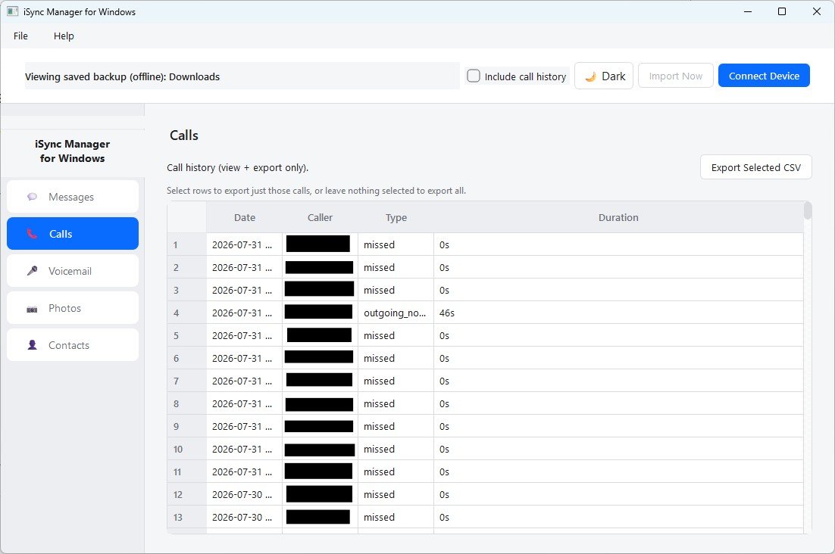Show the Contacts section
The width and height of the screenshot is (835, 554).
click(x=73, y=345)
